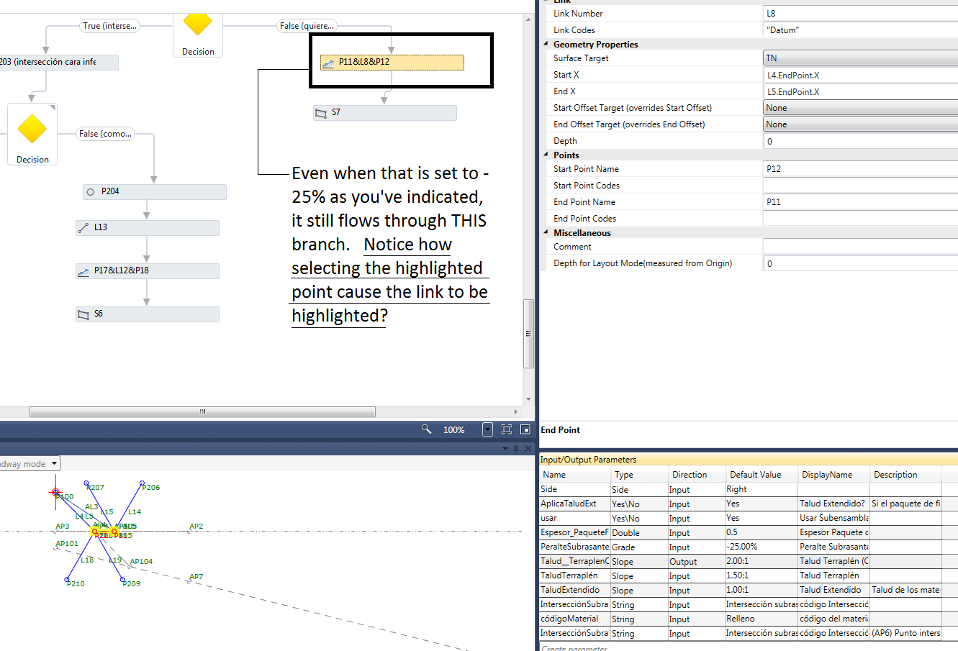This screenshot has width=958, height=651.
Task: Select the L13 link node
Action: point(147,227)
